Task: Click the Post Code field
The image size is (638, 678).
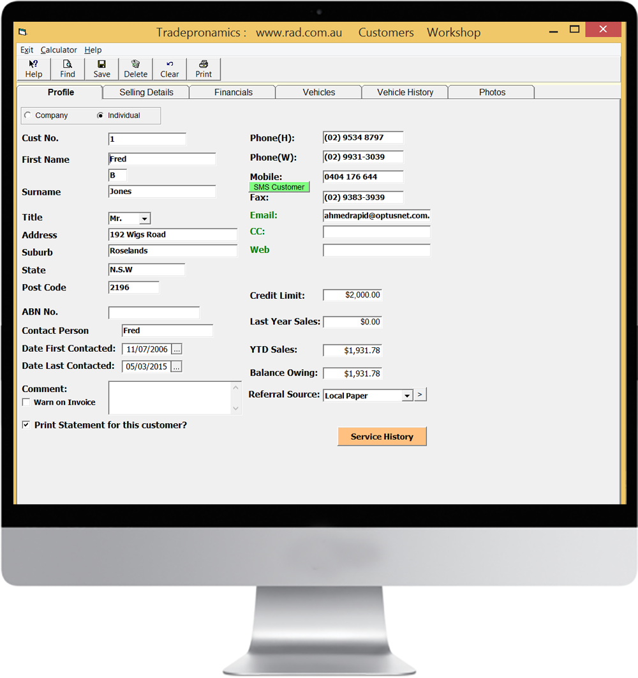Action: pyautogui.click(x=133, y=287)
